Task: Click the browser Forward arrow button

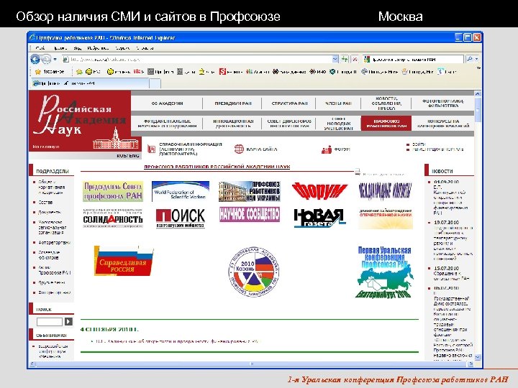Action: [x=47, y=59]
